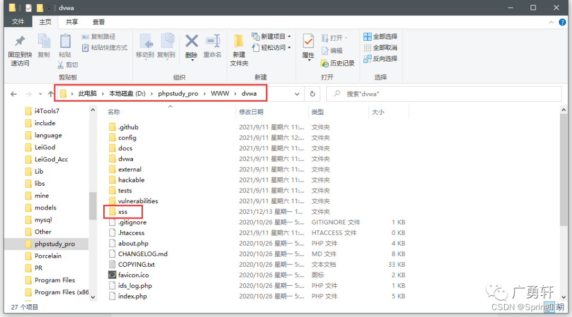Screen dimensions: 572x317
Task: Select the .htaccess file
Action: point(131,233)
